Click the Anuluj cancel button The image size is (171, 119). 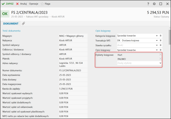(21, 4)
